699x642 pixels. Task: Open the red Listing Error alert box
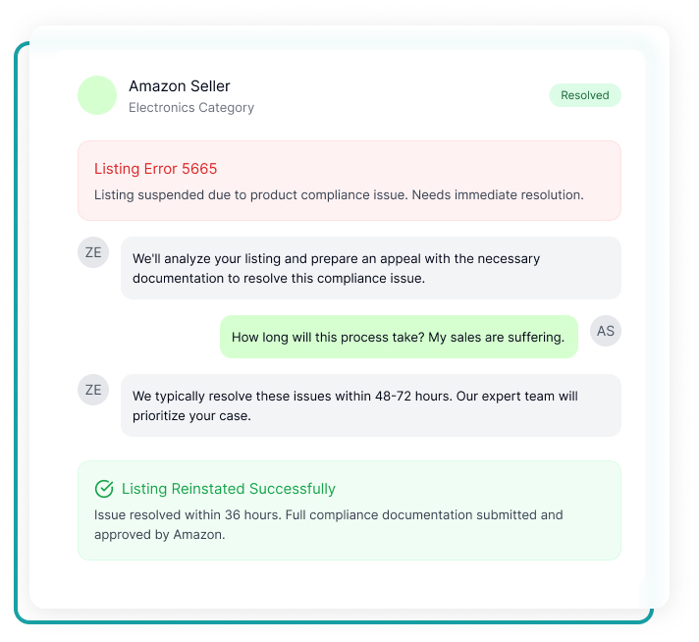(349, 181)
